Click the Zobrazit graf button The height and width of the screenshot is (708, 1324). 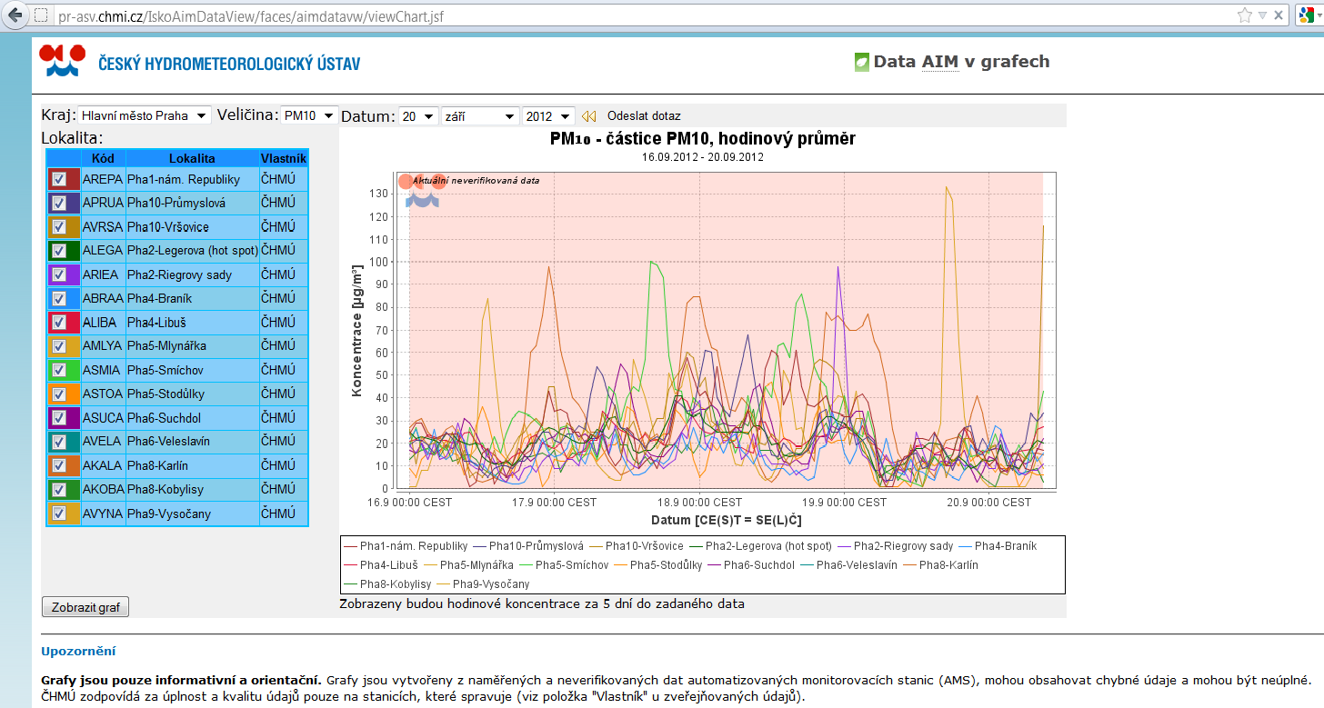click(85, 607)
